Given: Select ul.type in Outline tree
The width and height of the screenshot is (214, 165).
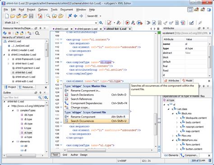Looking at the screenshot, I should click(x=28, y=137).
